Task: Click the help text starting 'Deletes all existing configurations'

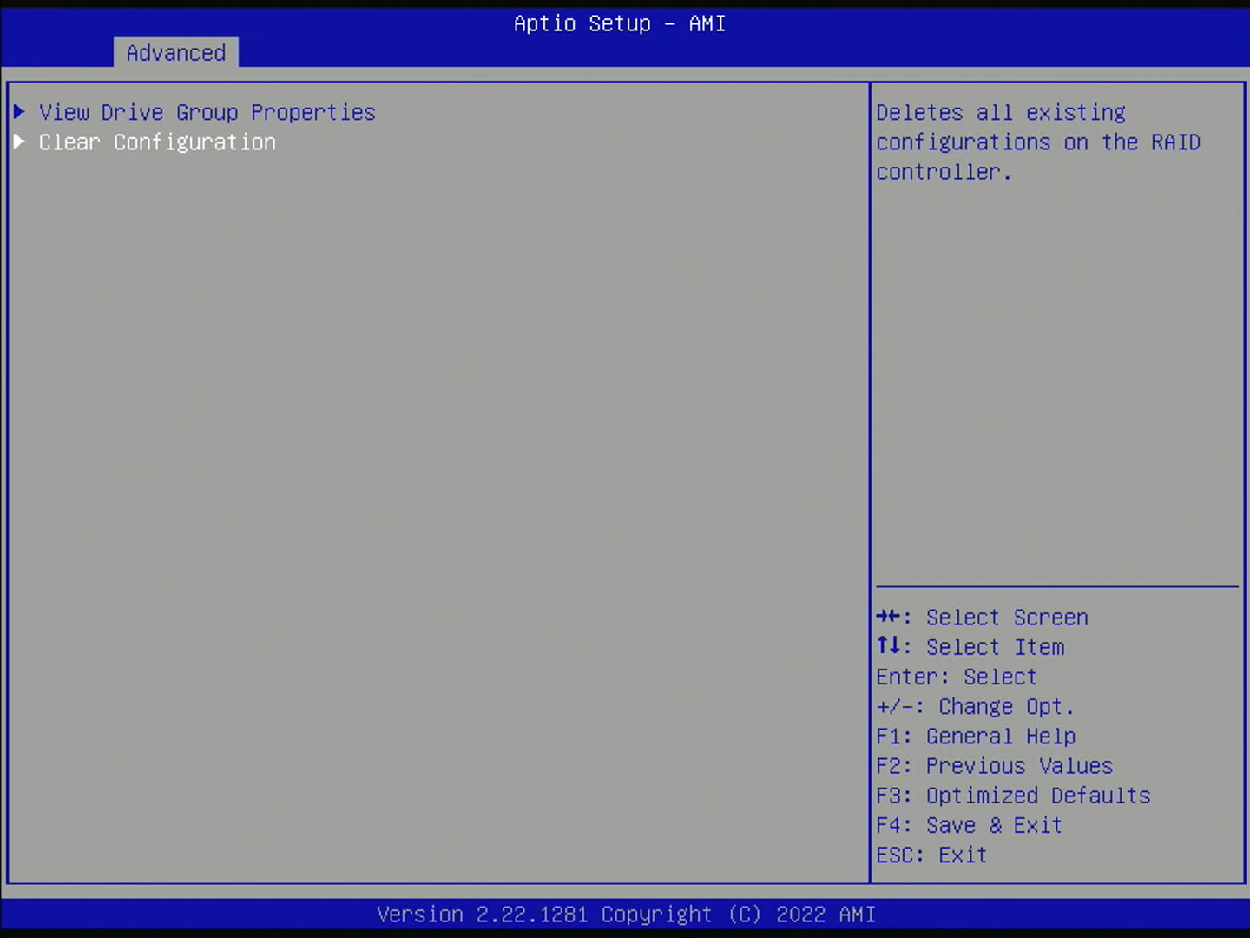Action: pyautogui.click(x=1038, y=142)
